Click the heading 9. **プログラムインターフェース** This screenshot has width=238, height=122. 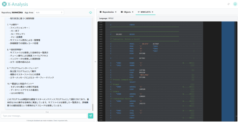[x=23, y=68]
